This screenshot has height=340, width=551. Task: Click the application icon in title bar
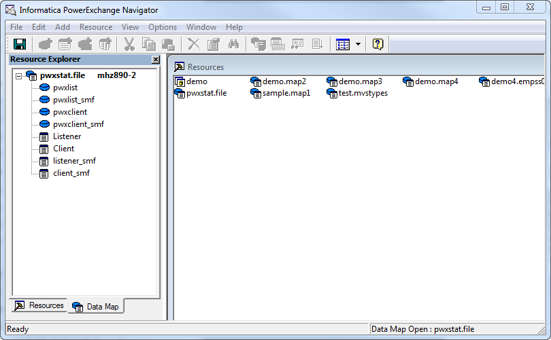[x=11, y=10]
